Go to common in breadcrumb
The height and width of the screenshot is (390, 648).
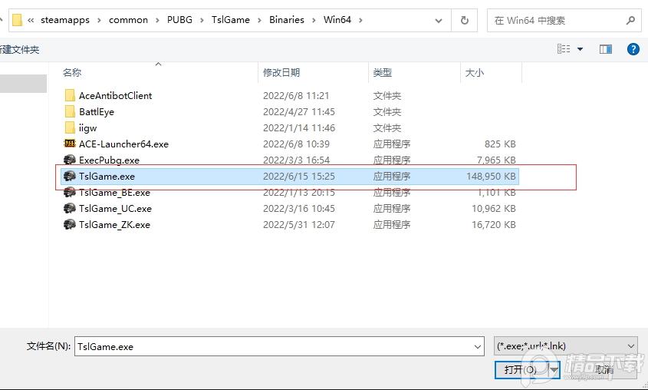click(128, 20)
